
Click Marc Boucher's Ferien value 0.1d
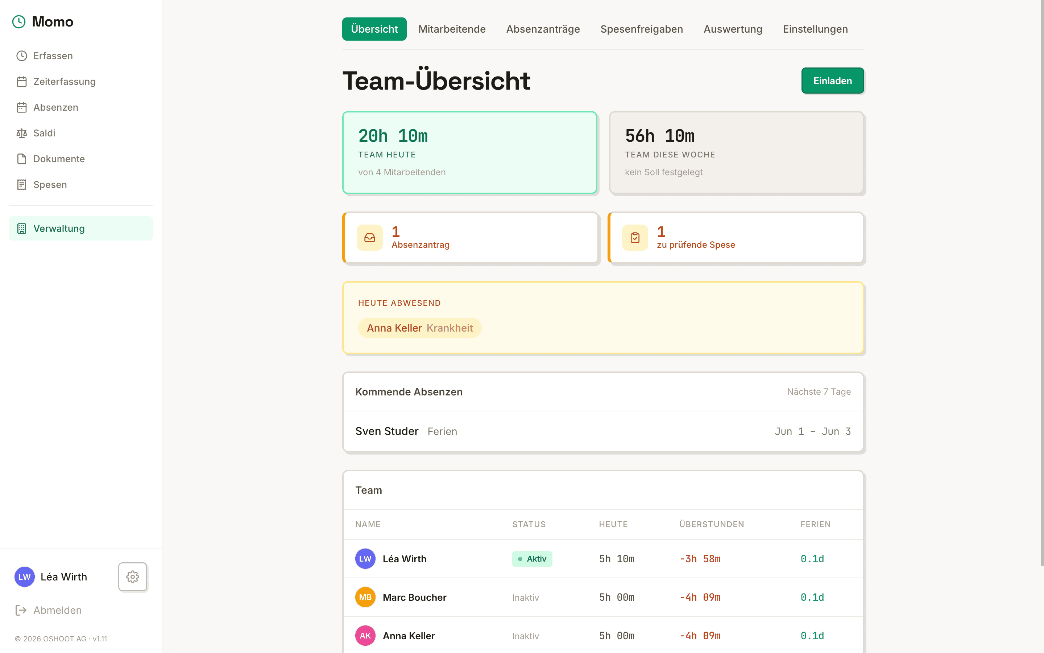pos(812,597)
